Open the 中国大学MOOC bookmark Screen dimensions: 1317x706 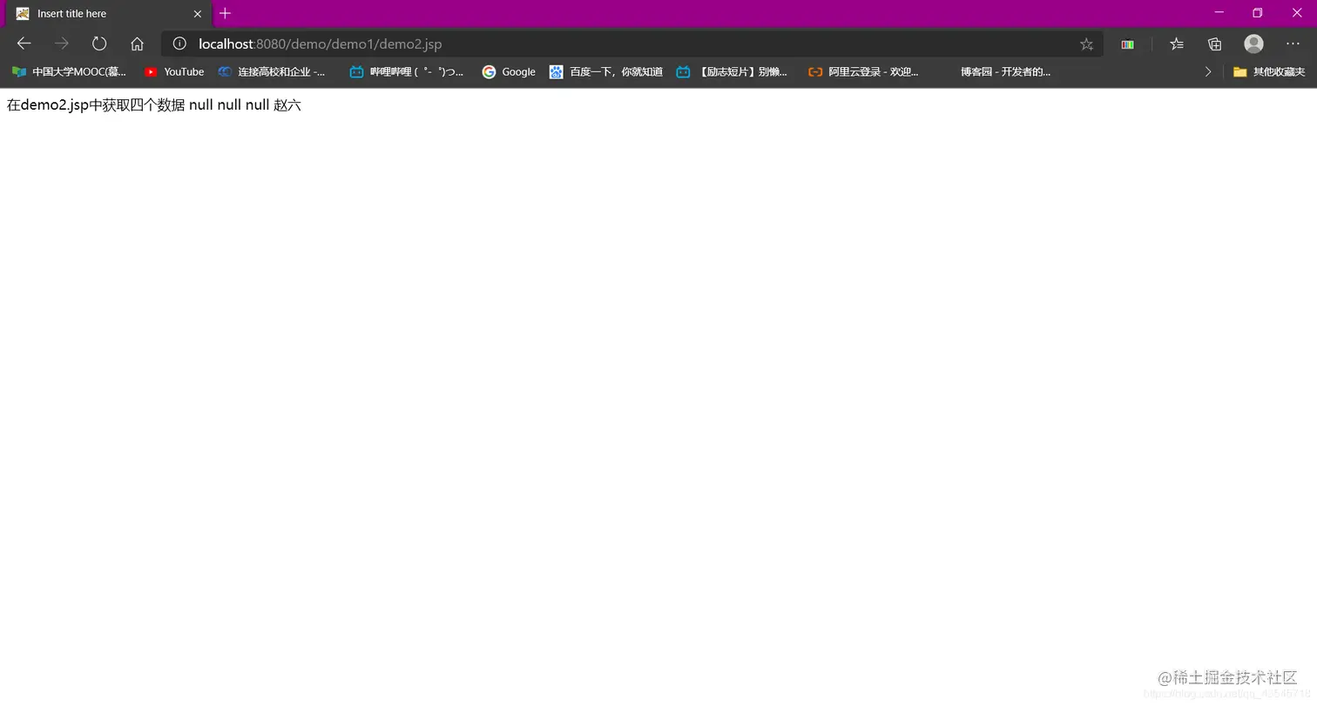69,71
